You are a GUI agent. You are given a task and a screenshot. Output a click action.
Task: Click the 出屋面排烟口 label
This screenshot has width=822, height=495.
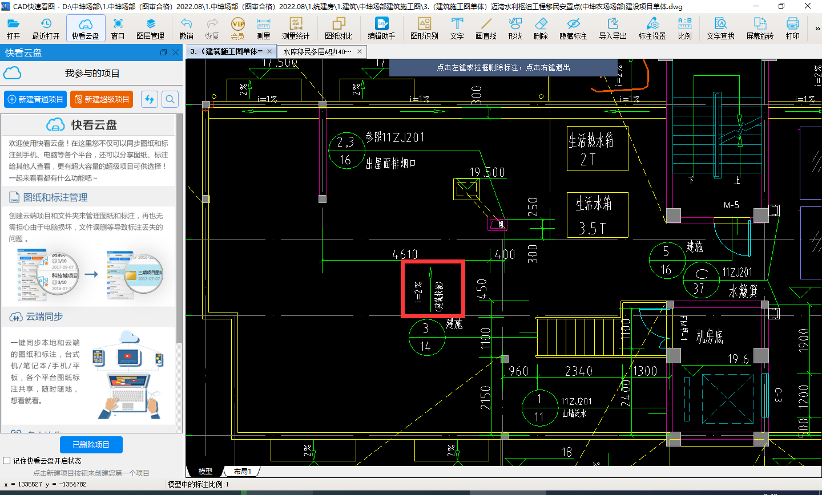[390, 164]
